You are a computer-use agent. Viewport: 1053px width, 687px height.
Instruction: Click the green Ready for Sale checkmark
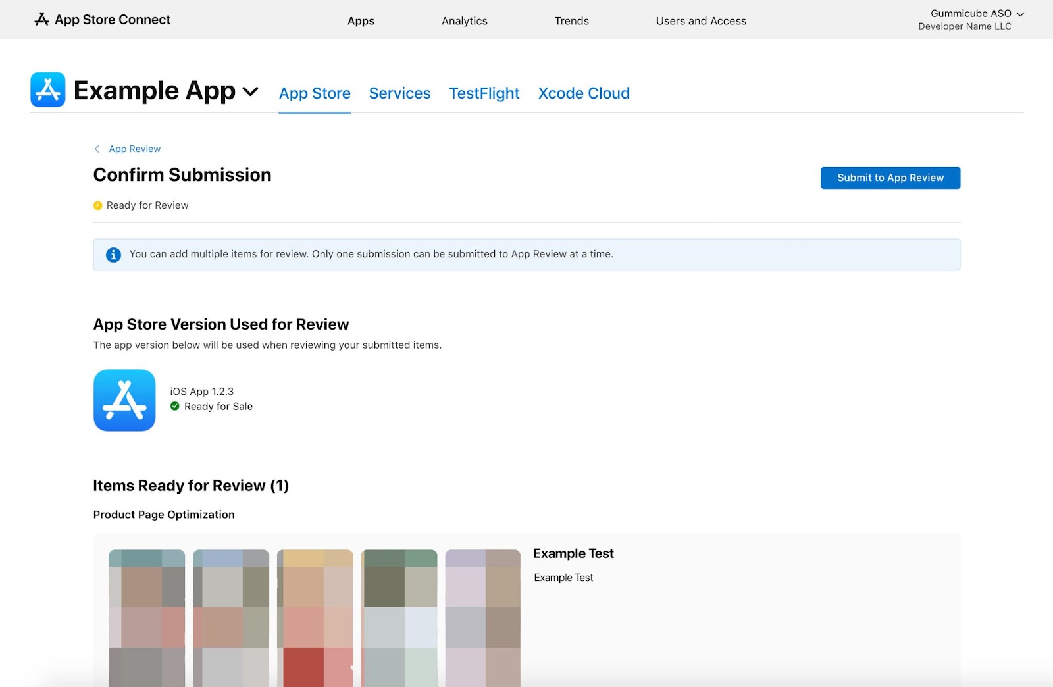click(x=175, y=407)
